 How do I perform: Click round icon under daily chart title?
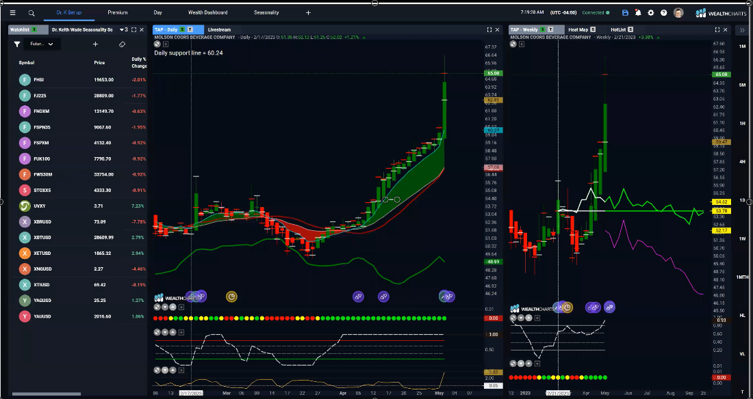coord(157,44)
